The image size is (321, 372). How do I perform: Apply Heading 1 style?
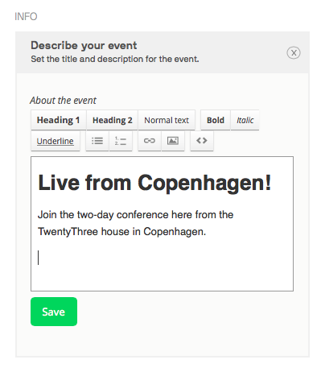[58, 120]
